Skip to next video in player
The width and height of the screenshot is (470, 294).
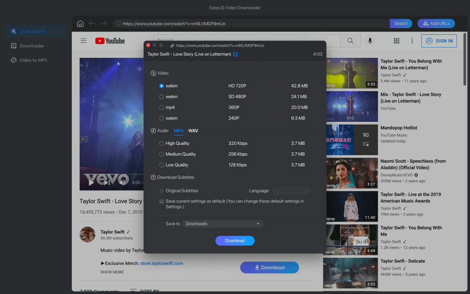point(107,183)
